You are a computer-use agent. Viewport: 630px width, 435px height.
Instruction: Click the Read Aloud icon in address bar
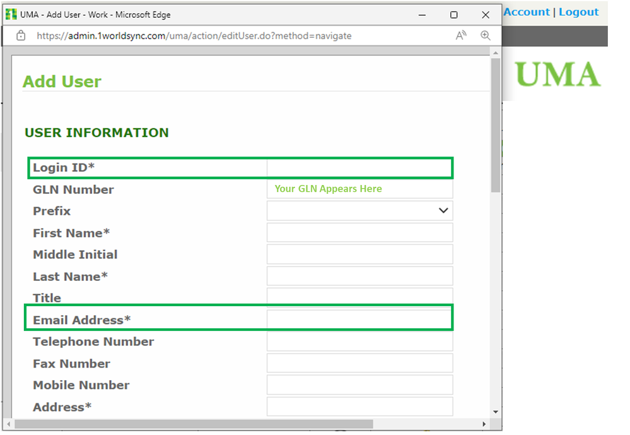[461, 35]
